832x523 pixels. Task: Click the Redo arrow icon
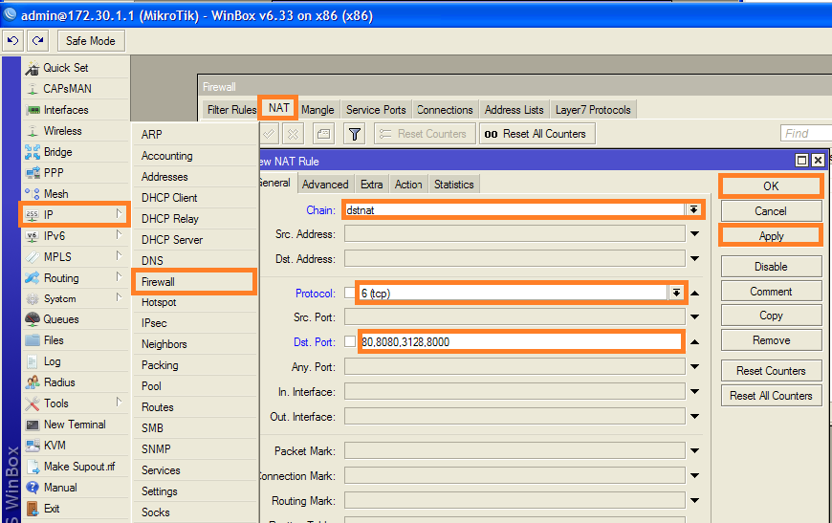pos(37,41)
